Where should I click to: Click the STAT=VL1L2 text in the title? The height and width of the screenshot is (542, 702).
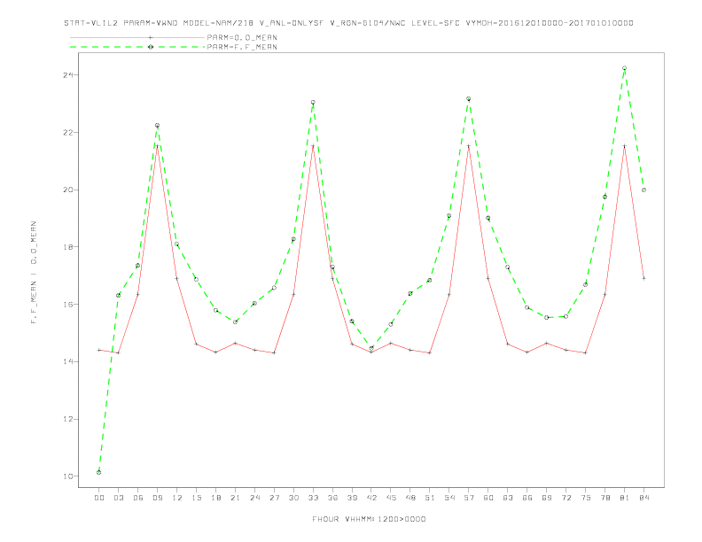[91, 23]
